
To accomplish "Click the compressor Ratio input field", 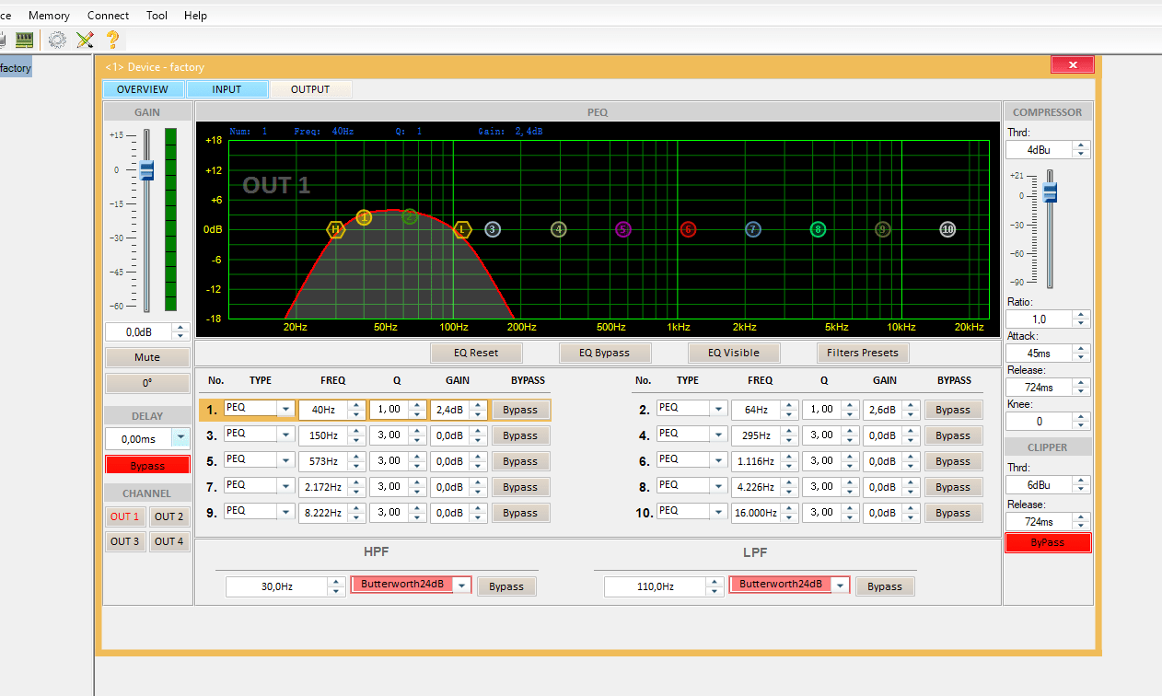I will [x=1040, y=319].
